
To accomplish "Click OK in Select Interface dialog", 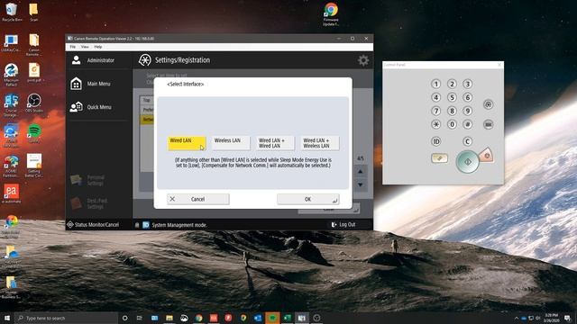I will click(x=308, y=199).
